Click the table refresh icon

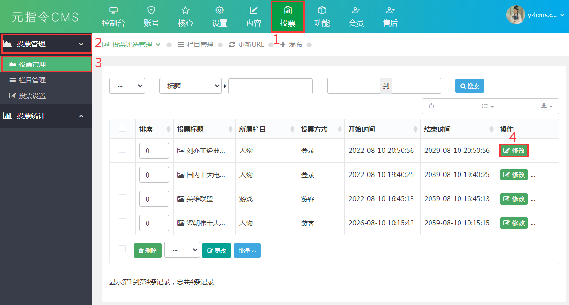pyautogui.click(x=431, y=106)
